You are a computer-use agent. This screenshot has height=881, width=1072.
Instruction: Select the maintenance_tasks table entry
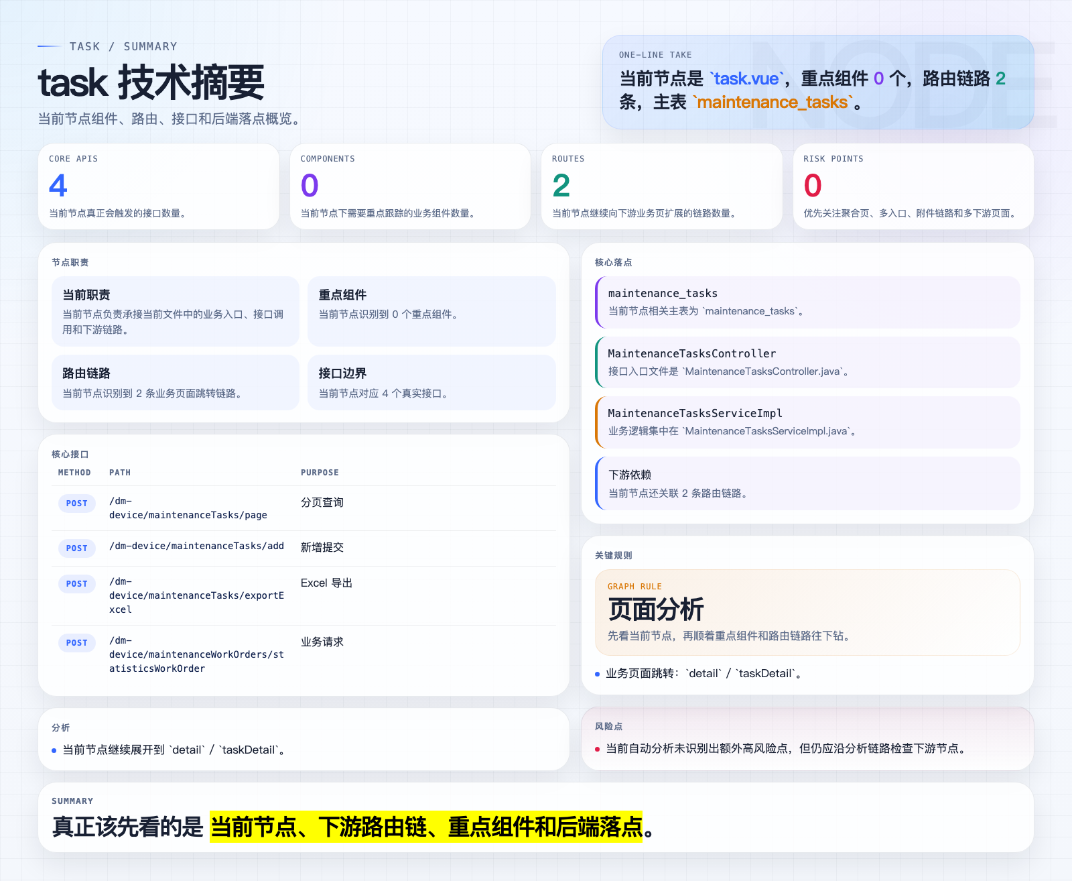click(807, 302)
